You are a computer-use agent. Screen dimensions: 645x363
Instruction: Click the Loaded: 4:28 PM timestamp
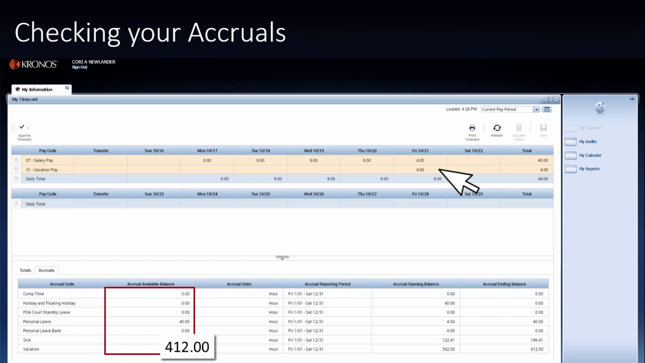coord(461,109)
